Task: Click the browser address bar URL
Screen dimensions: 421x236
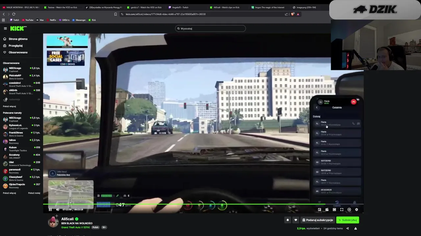Action: tap(165, 14)
